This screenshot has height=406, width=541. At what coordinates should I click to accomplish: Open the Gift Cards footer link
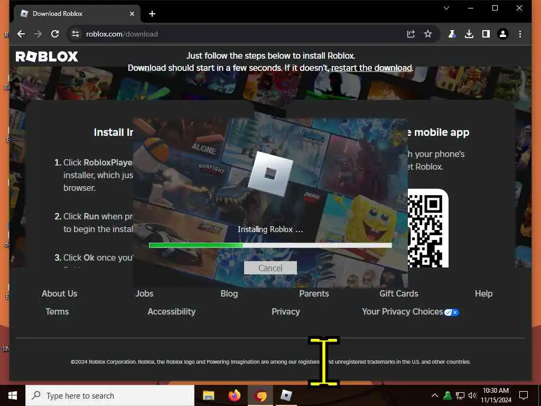[x=399, y=293]
